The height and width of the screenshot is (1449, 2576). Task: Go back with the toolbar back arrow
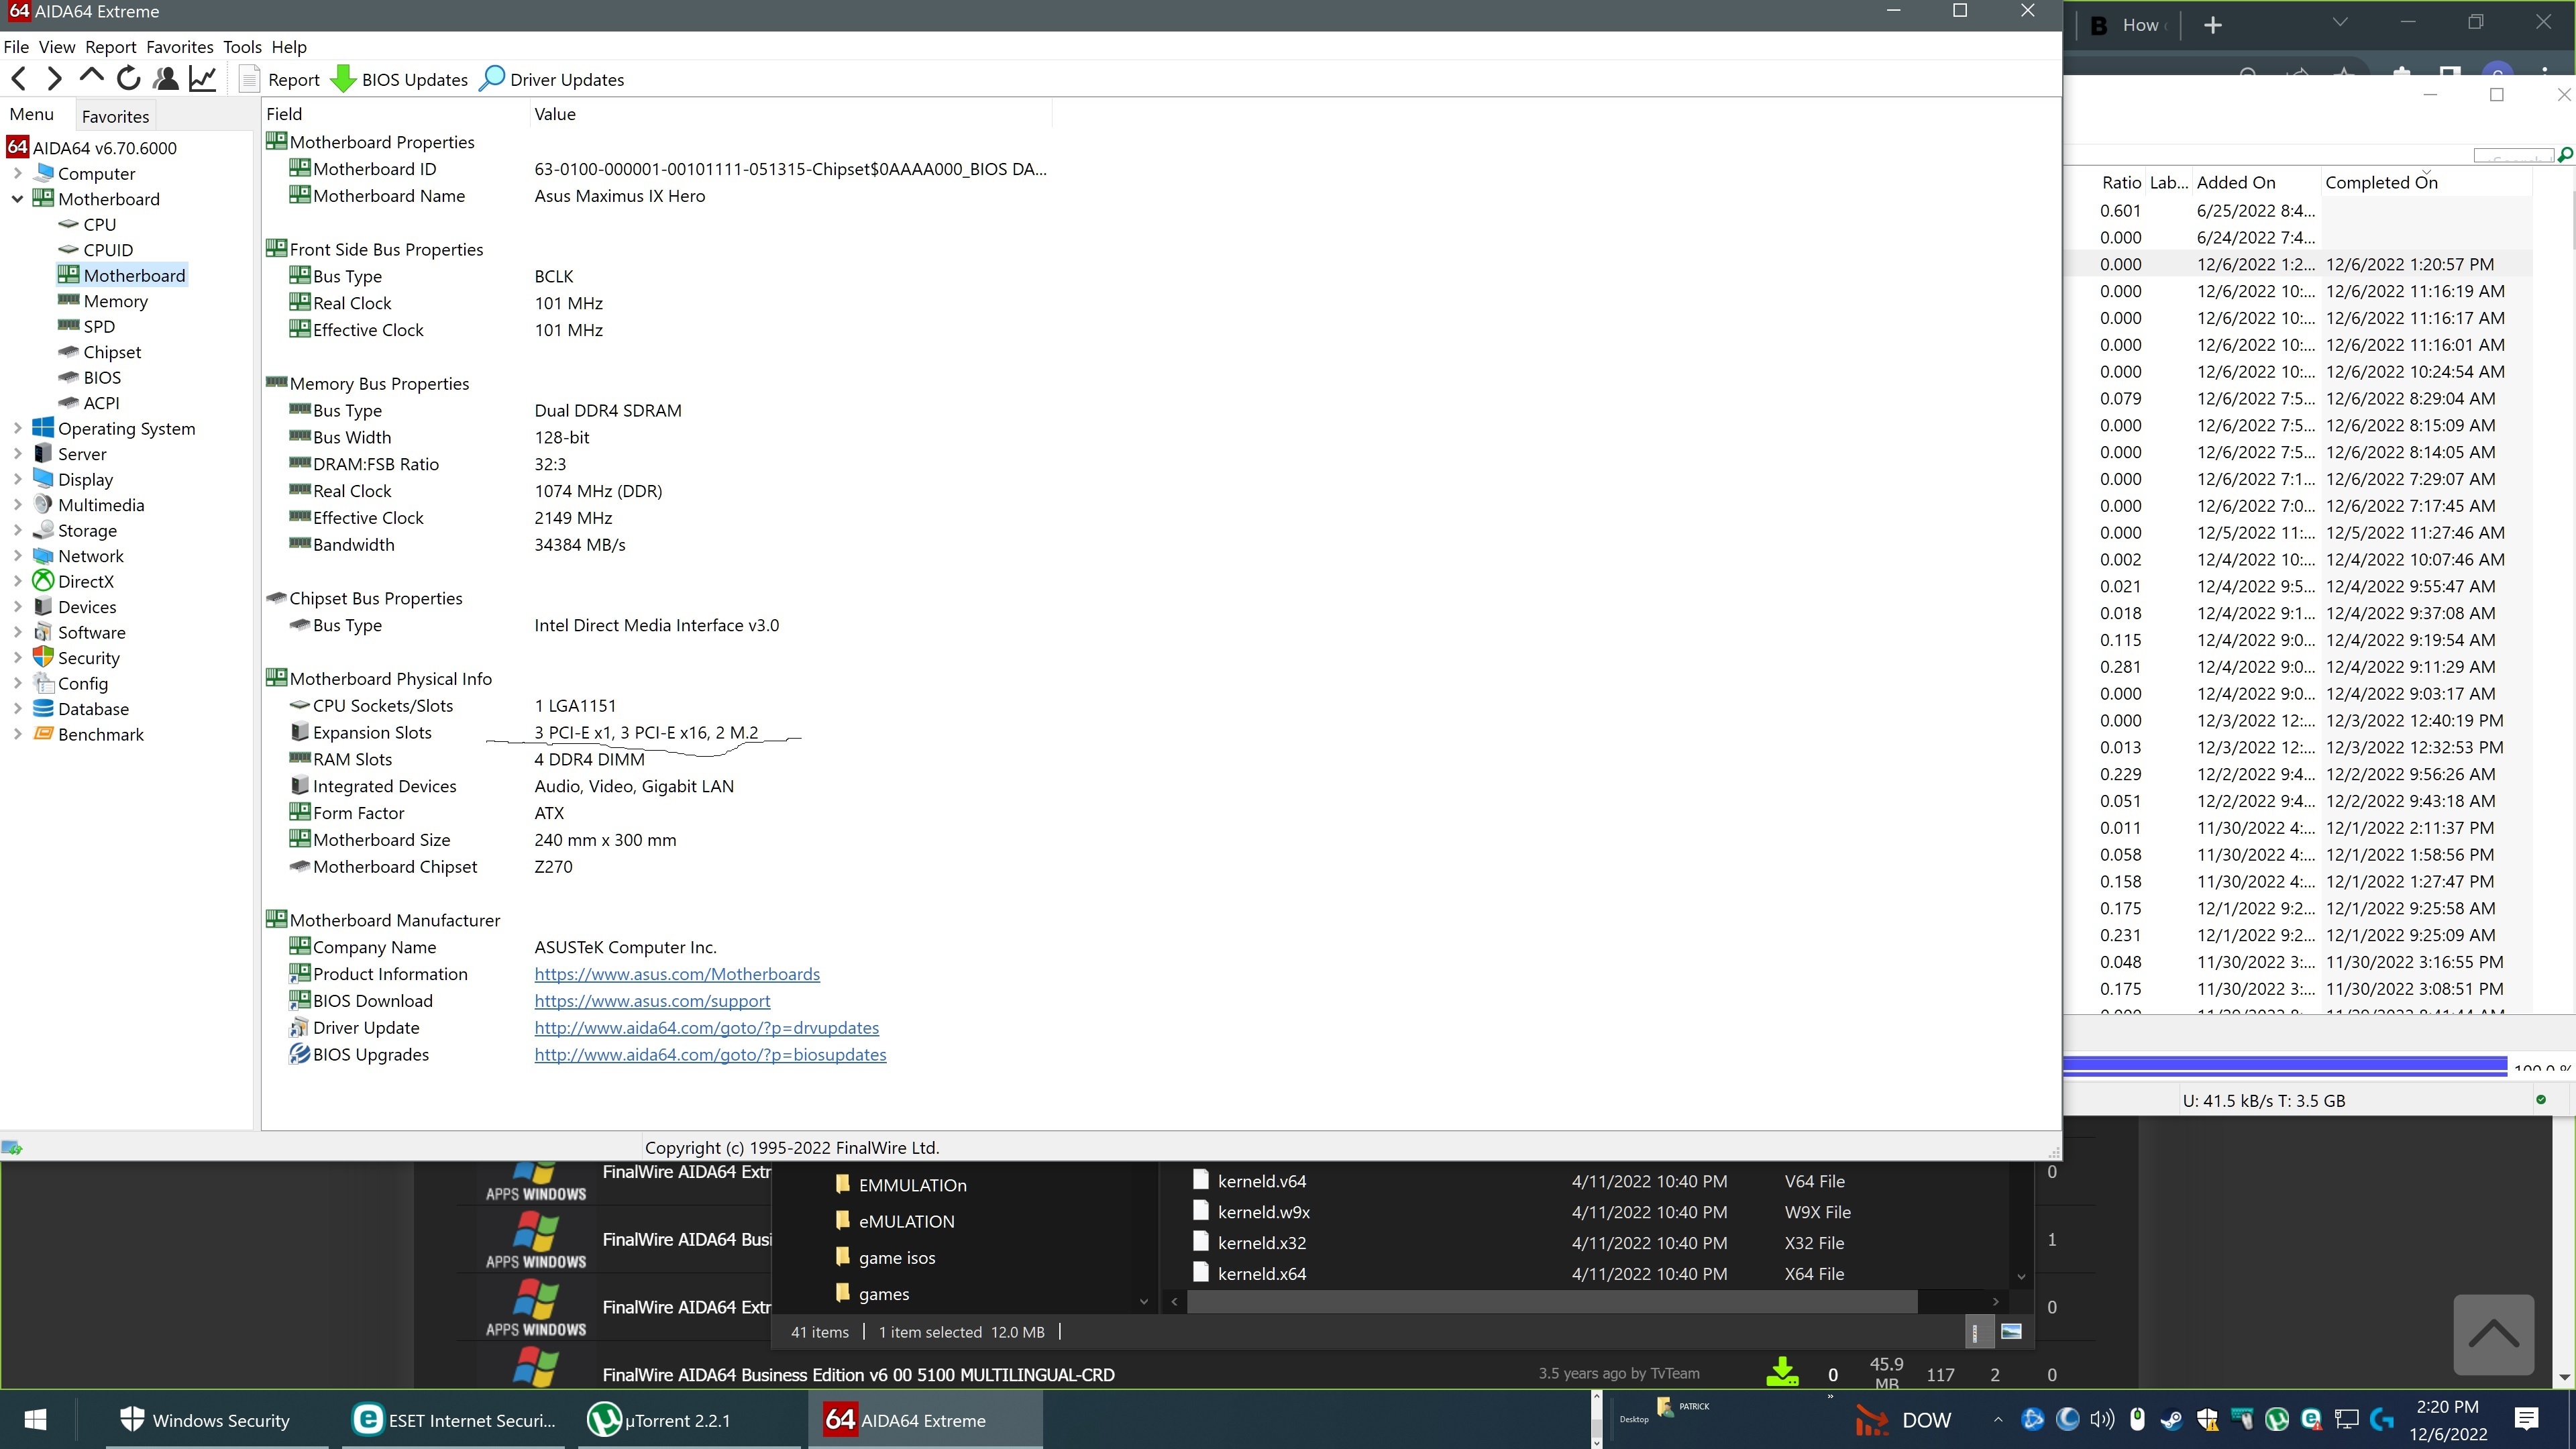click(19, 79)
